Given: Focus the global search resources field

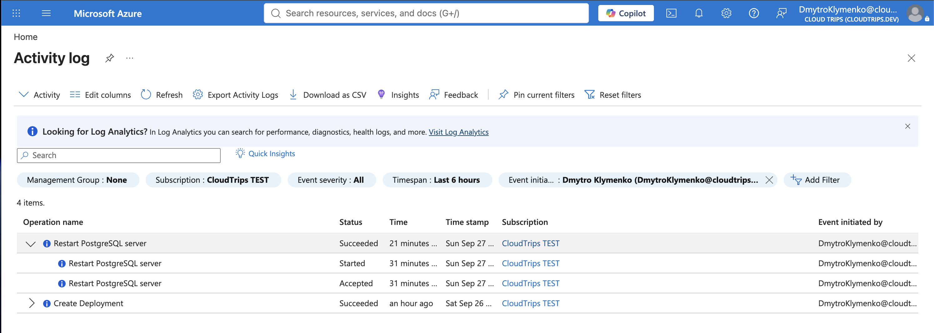Looking at the screenshot, I should click(x=426, y=13).
